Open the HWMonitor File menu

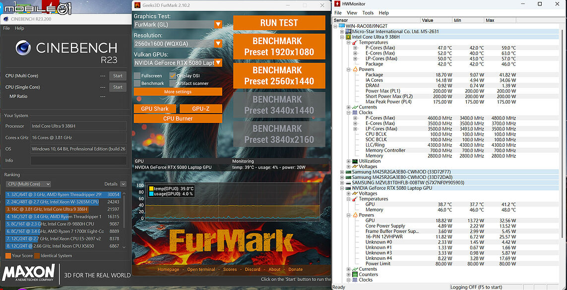[338, 12]
